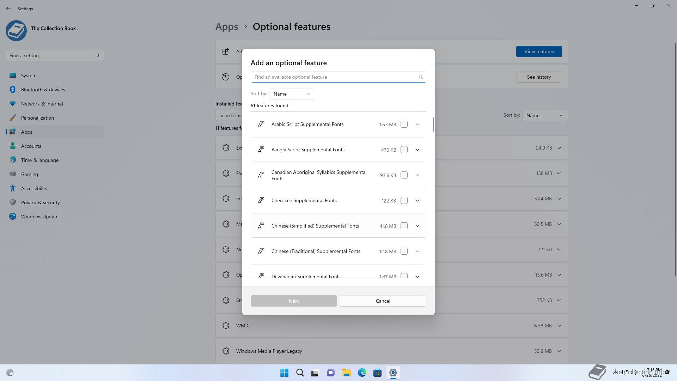Screen dimensions: 677x381
Task: Open Personalization settings
Action: pyautogui.click(x=55, y=118)
